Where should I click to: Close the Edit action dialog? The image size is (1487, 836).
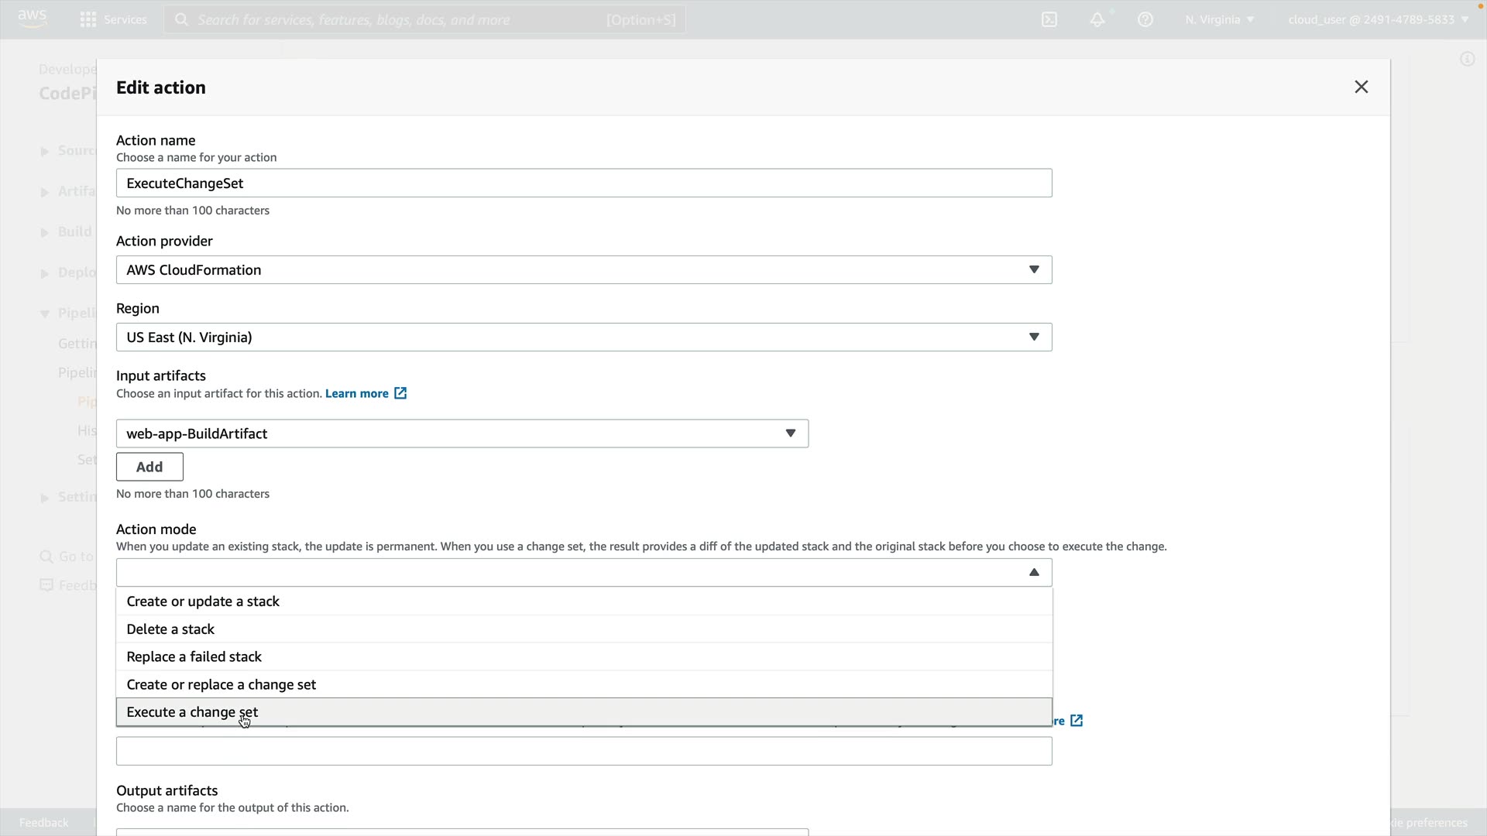pyautogui.click(x=1361, y=87)
